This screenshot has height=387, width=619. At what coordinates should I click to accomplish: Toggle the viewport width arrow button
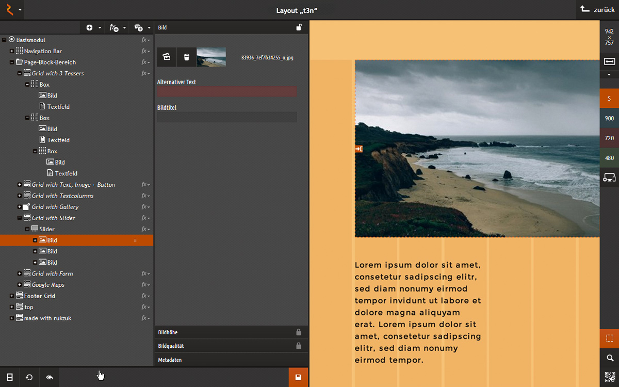(609, 61)
